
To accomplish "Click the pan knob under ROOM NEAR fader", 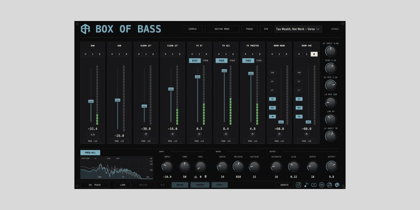I will pyautogui.click(x=279, y=135).
